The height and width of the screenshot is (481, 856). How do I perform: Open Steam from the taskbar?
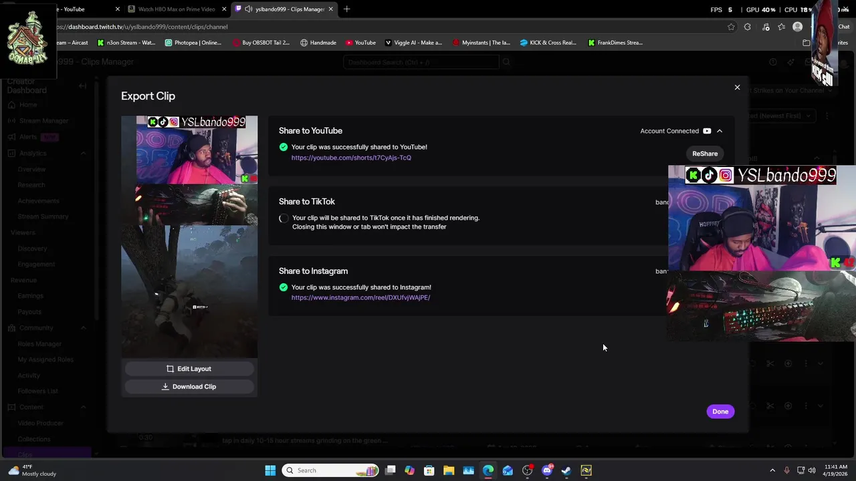point(566,470)
